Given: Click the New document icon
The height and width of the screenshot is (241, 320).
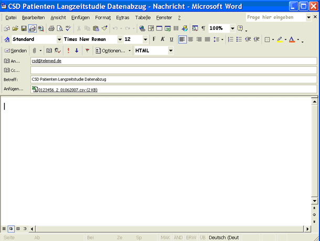Looking at the screenshot, I should coord(7,28).
